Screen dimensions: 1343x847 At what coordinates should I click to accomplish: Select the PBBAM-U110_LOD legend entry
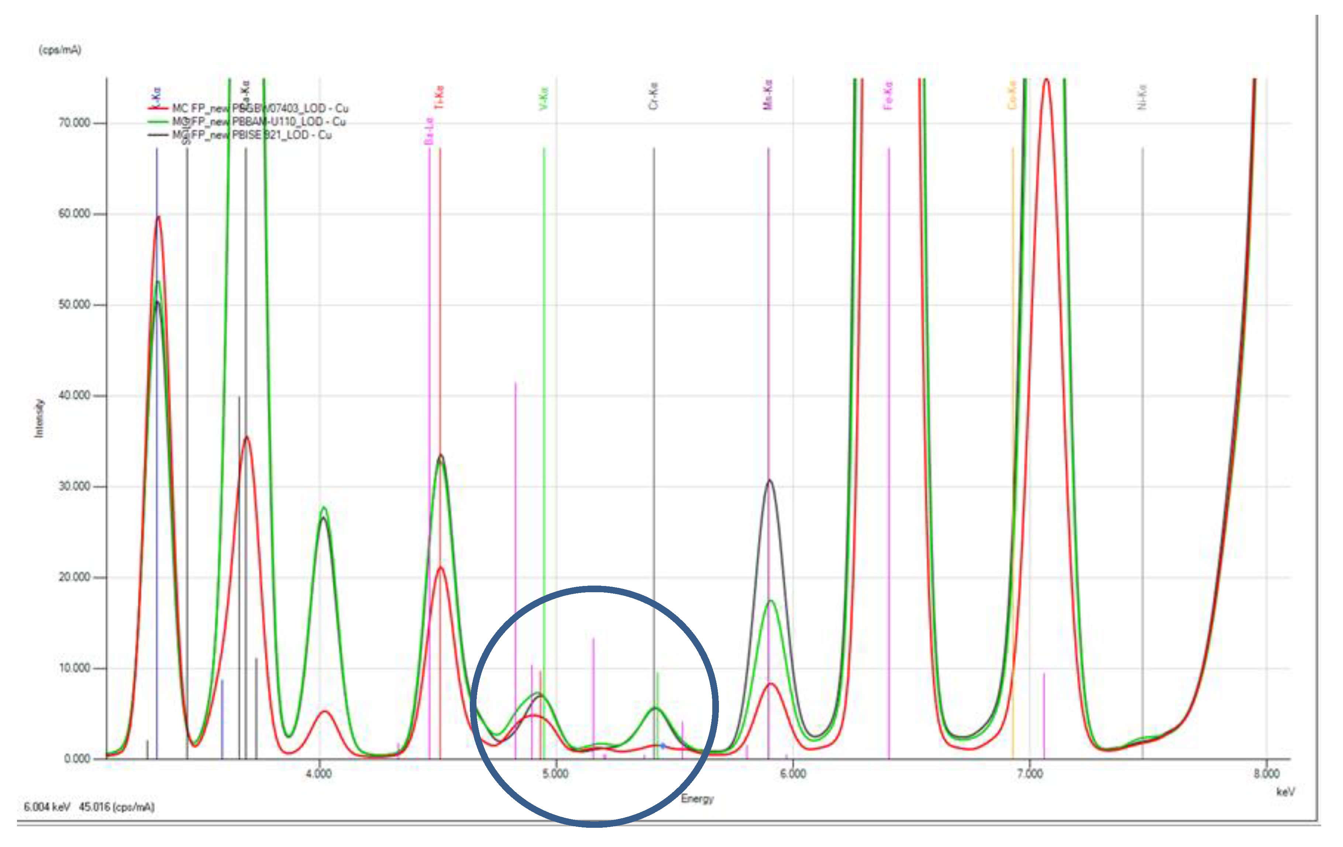pos(259,121)
